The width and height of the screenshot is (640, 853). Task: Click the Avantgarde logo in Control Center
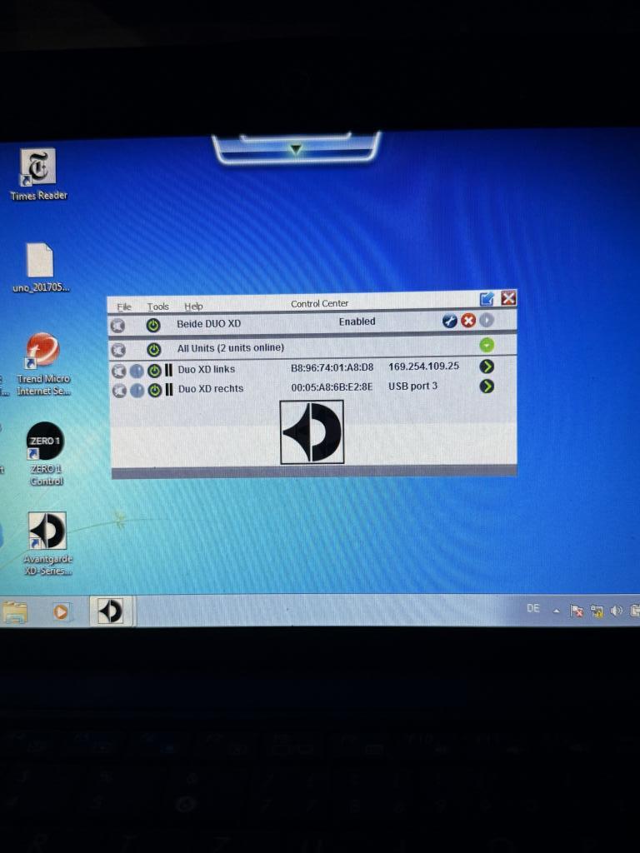coord(312,431)
